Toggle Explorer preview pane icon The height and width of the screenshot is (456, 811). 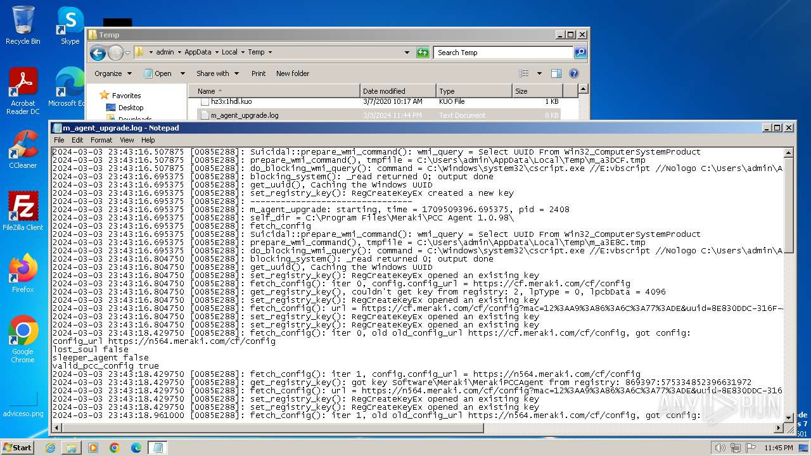point(556,73)
